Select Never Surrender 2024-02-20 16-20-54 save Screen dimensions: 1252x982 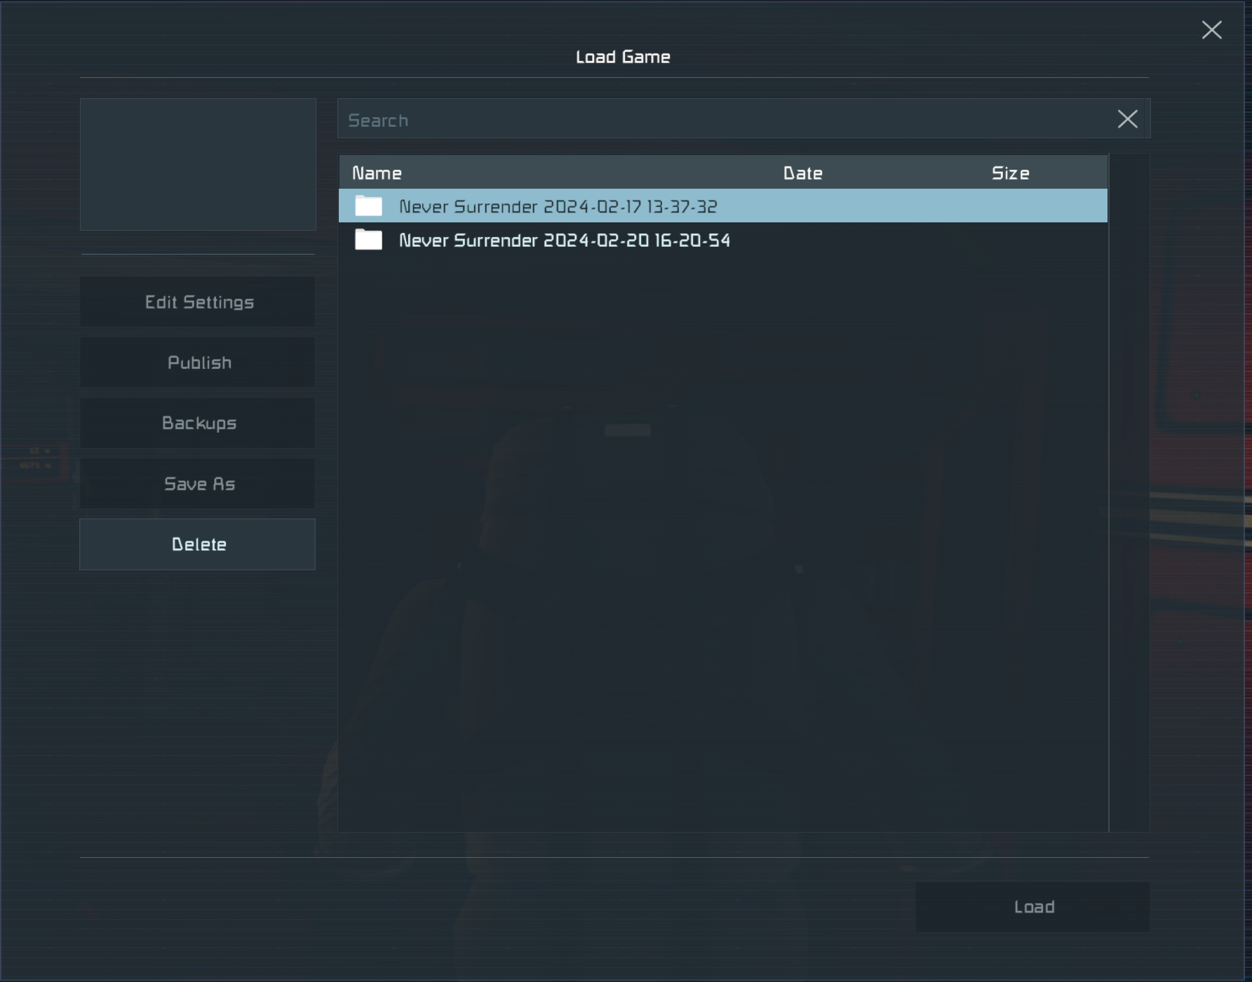pyautogui.click(x=723, y=240)
